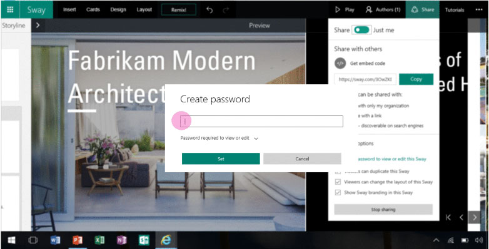Switch to Internet Explorer on taskbar
The width and height of the screenshot is (489, 249).
pos(166,240)
